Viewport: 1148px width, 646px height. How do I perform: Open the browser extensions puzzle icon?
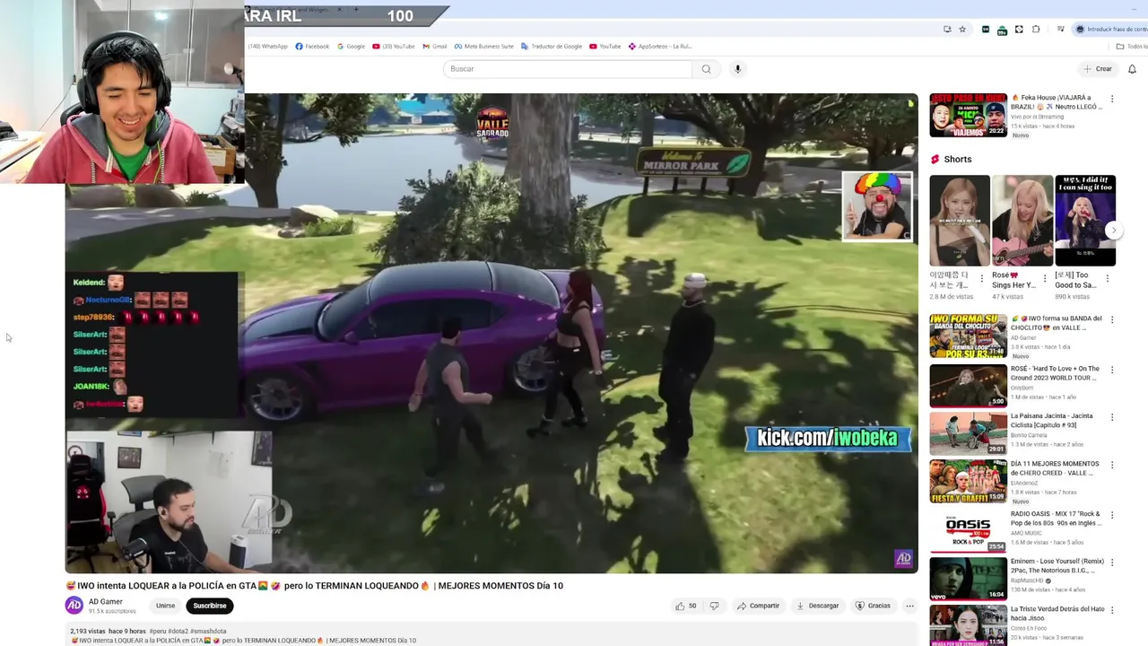pyautogui.click(x=1036, y=30)
